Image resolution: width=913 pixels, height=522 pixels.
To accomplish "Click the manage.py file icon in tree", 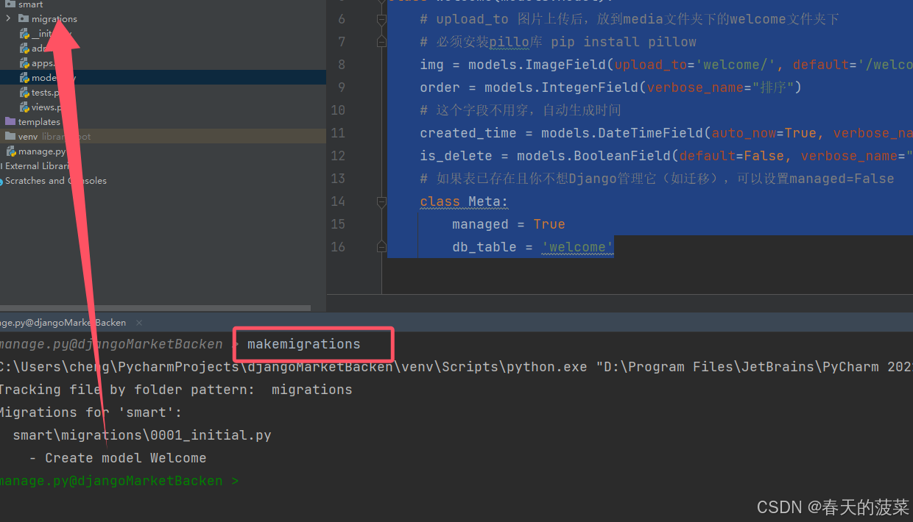I will tap(12, 151).
